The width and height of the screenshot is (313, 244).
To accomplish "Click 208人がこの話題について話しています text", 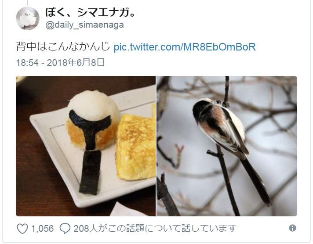I will coord(155,229).
